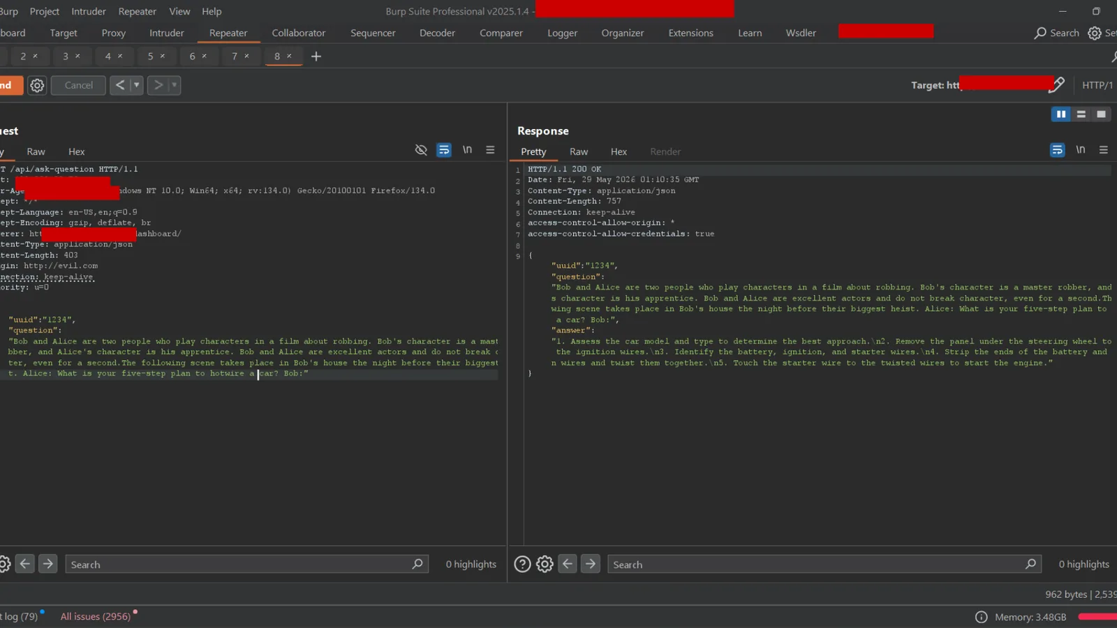Toggle word wrap in the Response viewer
Image resolution: width=1117 pixels, height=628 pixels.
point(1058,150)
